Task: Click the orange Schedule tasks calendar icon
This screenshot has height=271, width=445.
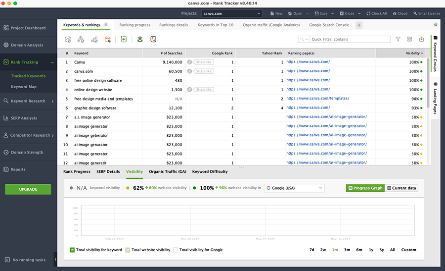Action: (x=108, y=39)
